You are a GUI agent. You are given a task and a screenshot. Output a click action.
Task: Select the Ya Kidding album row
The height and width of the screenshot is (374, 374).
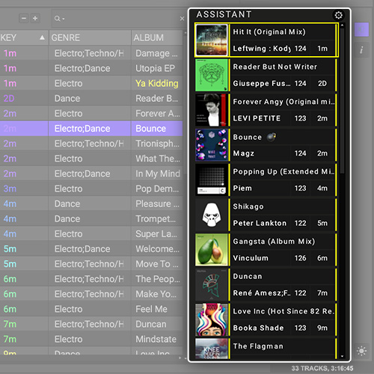pos(157,83)
